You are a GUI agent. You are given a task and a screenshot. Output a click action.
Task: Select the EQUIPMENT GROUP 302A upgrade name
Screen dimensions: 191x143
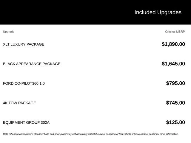click(26, 122)
